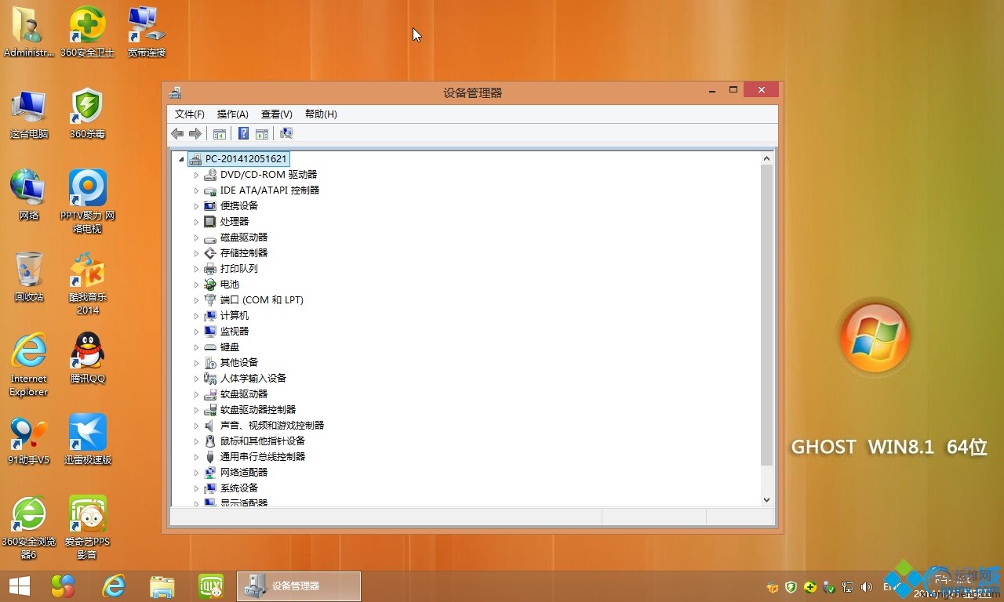Select the 计算机 tree row
The image size is (1004, 602).
click(x=227, y=316)
